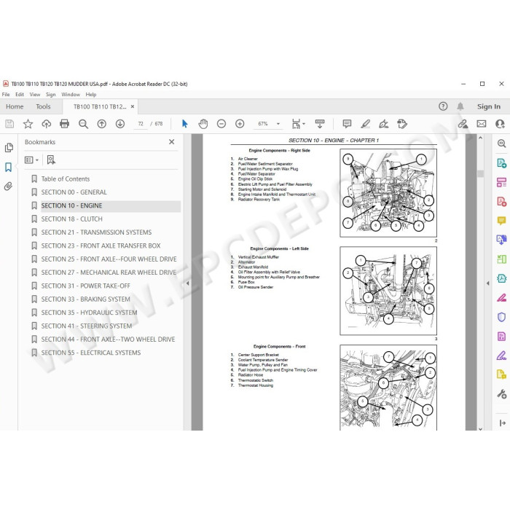
Task: Open the zoom level dropdown arrow
Action: 278,124
